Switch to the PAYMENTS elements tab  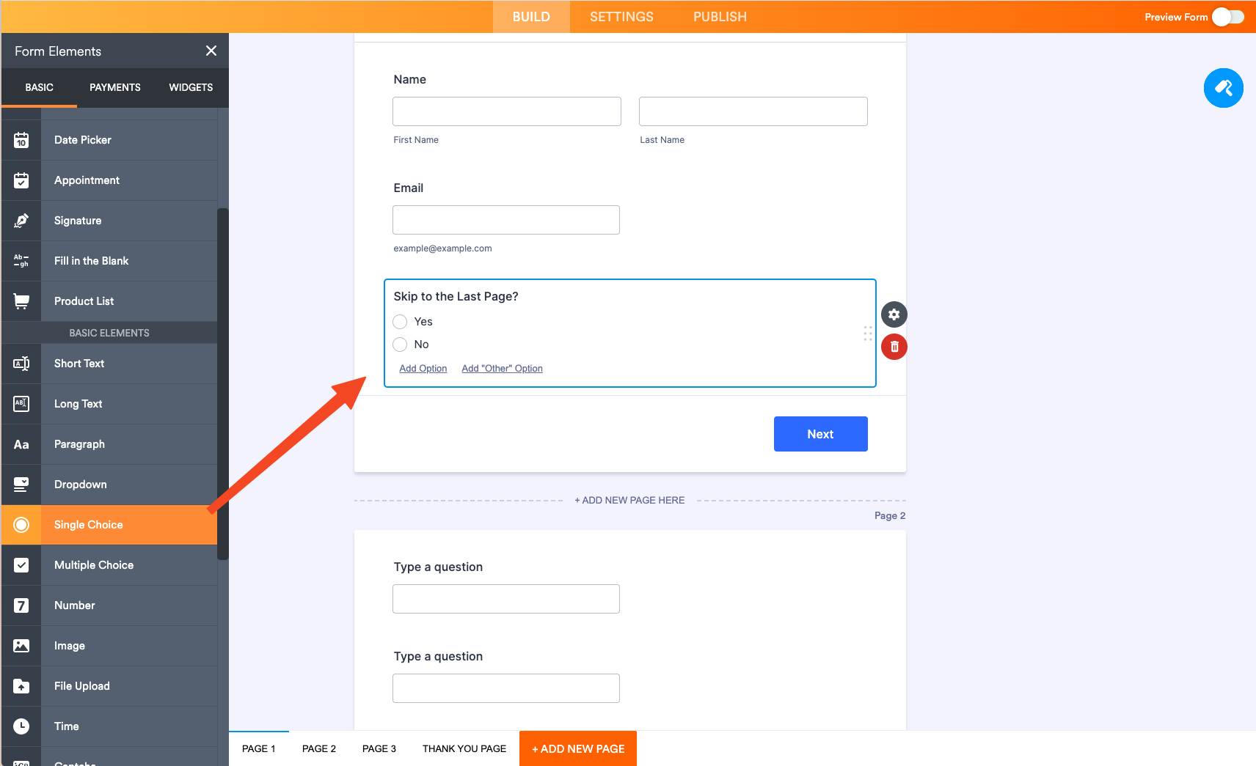(115, 87)
